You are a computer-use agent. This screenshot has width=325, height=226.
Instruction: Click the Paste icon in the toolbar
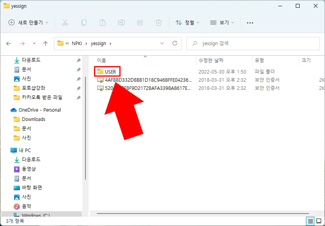point(103,23)
